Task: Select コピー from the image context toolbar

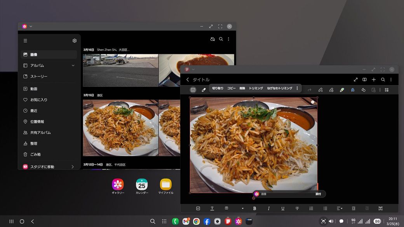Action: [x=231, y=88]
